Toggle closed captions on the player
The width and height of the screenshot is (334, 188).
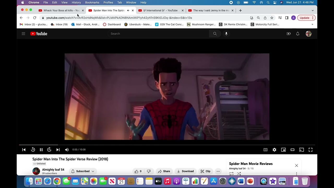pyautogui.click(x=265, y=150)
